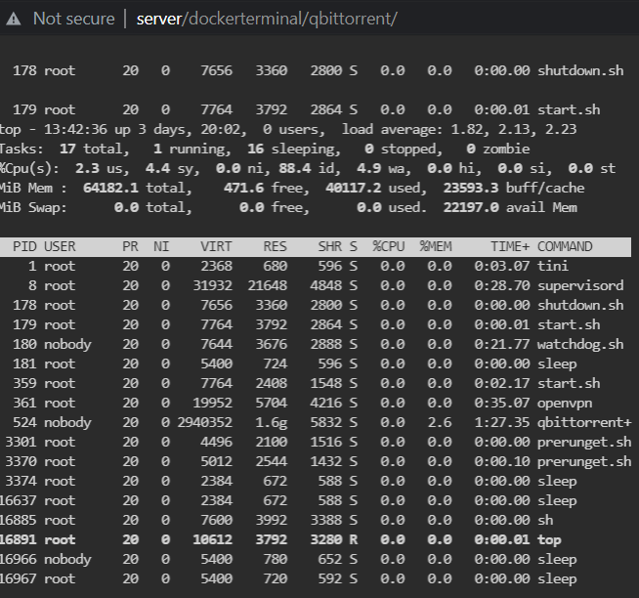Click sleep command in PID 181 row
Screen dimensions: 639x598
point(557,364)
